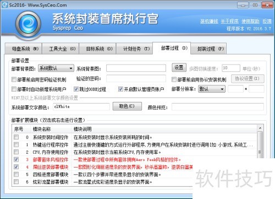Click description 一款以四个步骤并带进度条显示的安装界面

click(x=117, y=175)
